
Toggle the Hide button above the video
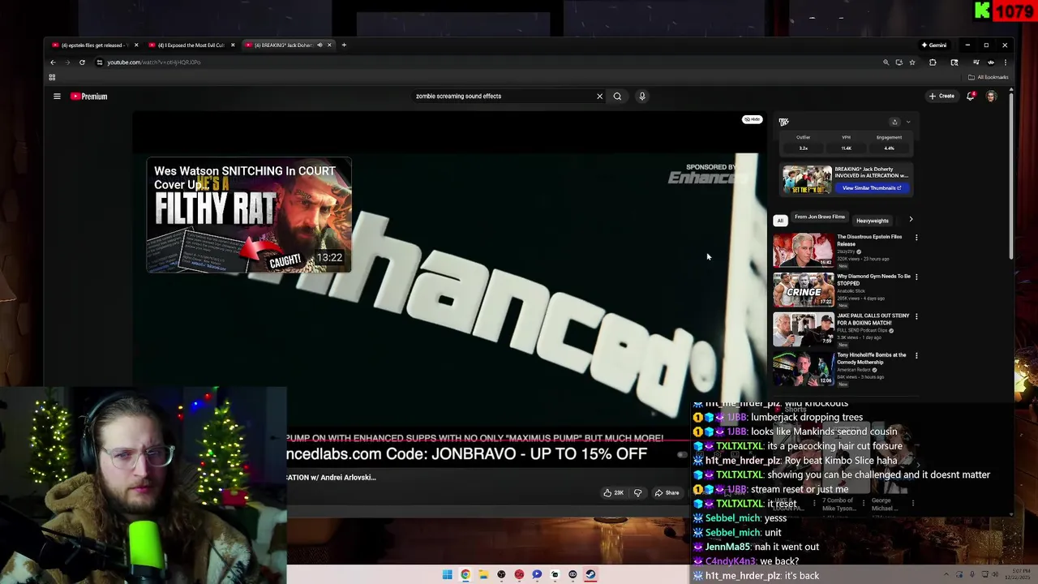point(753,120)
